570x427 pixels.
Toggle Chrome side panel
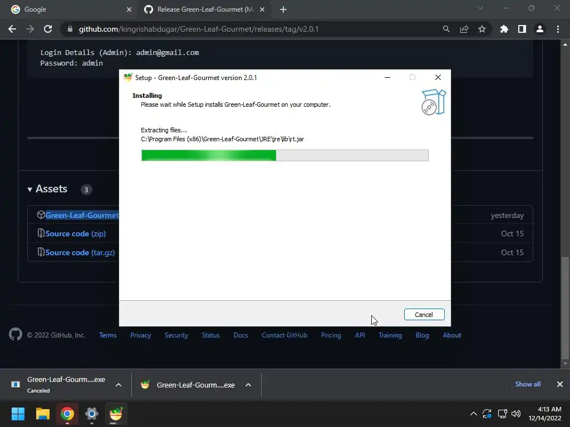[522, 29]
